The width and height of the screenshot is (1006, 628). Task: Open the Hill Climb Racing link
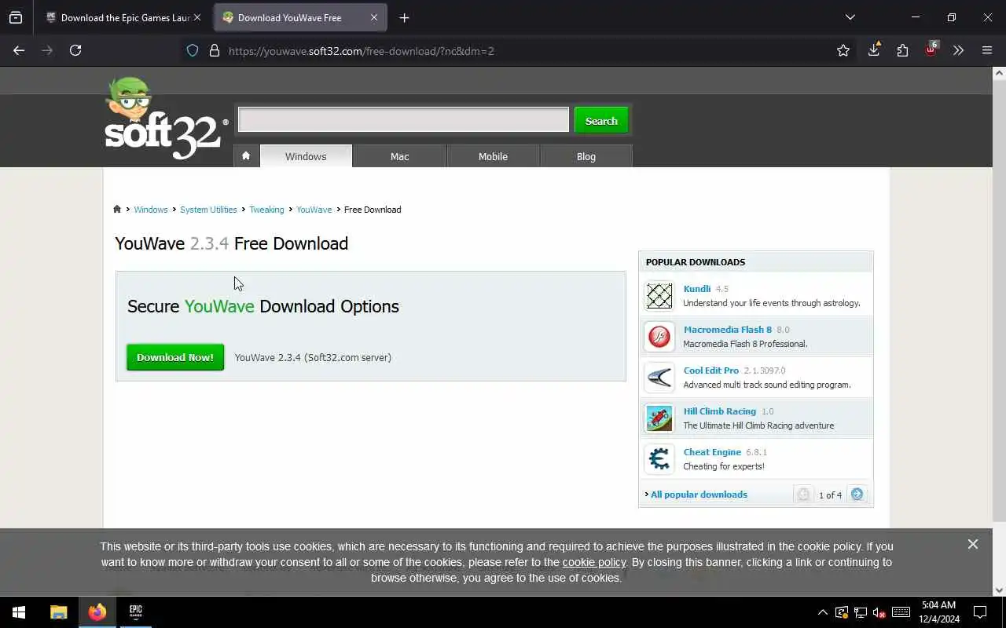720,411
